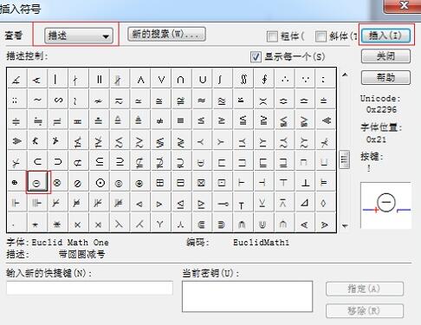Close the 插入符号 dialog with X
Viewport: 421px width, 325px height.
(x=404, y=6)
